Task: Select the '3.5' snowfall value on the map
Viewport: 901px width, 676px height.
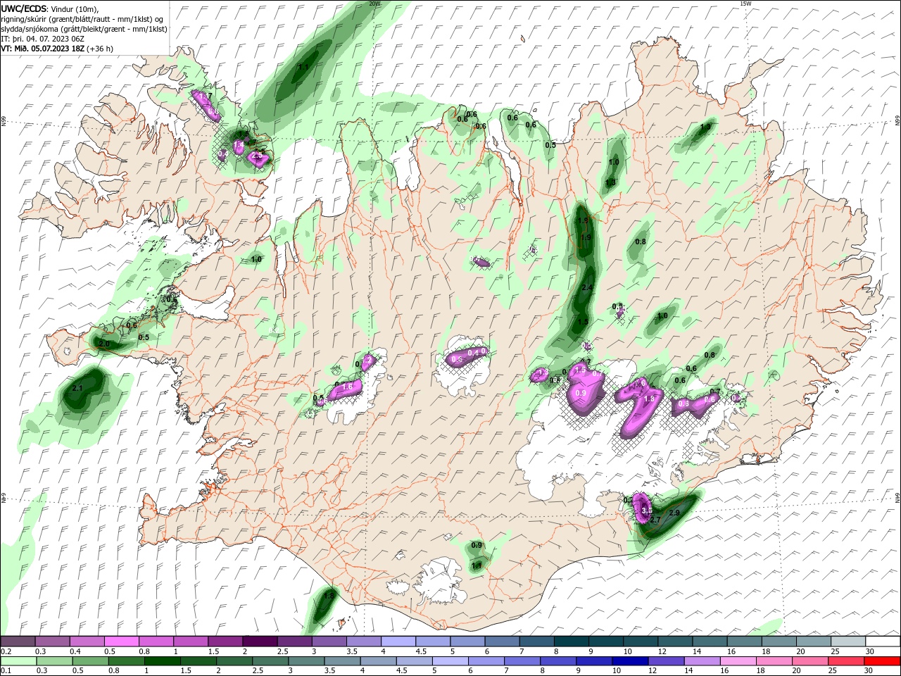Action: coord(647,510)
